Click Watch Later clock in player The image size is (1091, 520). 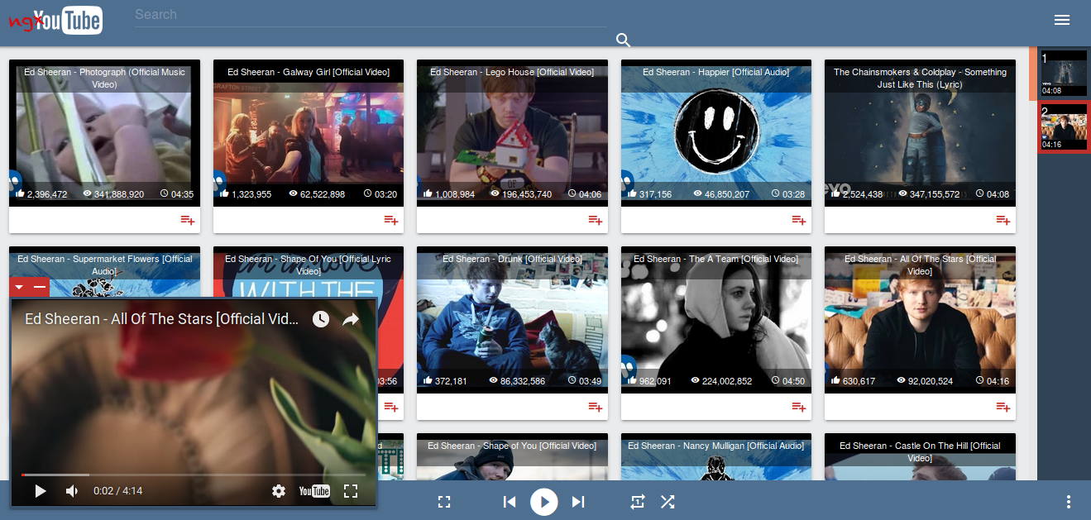click(321, 319)
